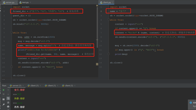This screenshot has height=110, width=196.
Task: Stop the running server process
Action: click(x=4, y=94)
